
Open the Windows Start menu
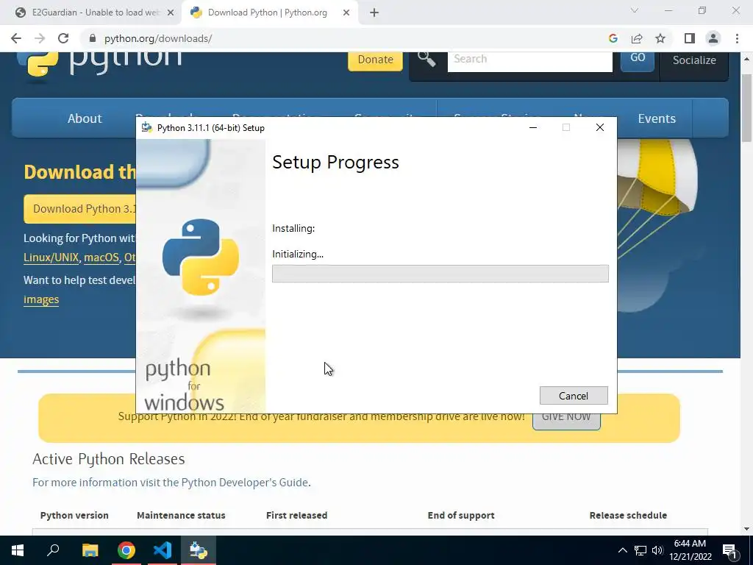[x=18, y=550]
